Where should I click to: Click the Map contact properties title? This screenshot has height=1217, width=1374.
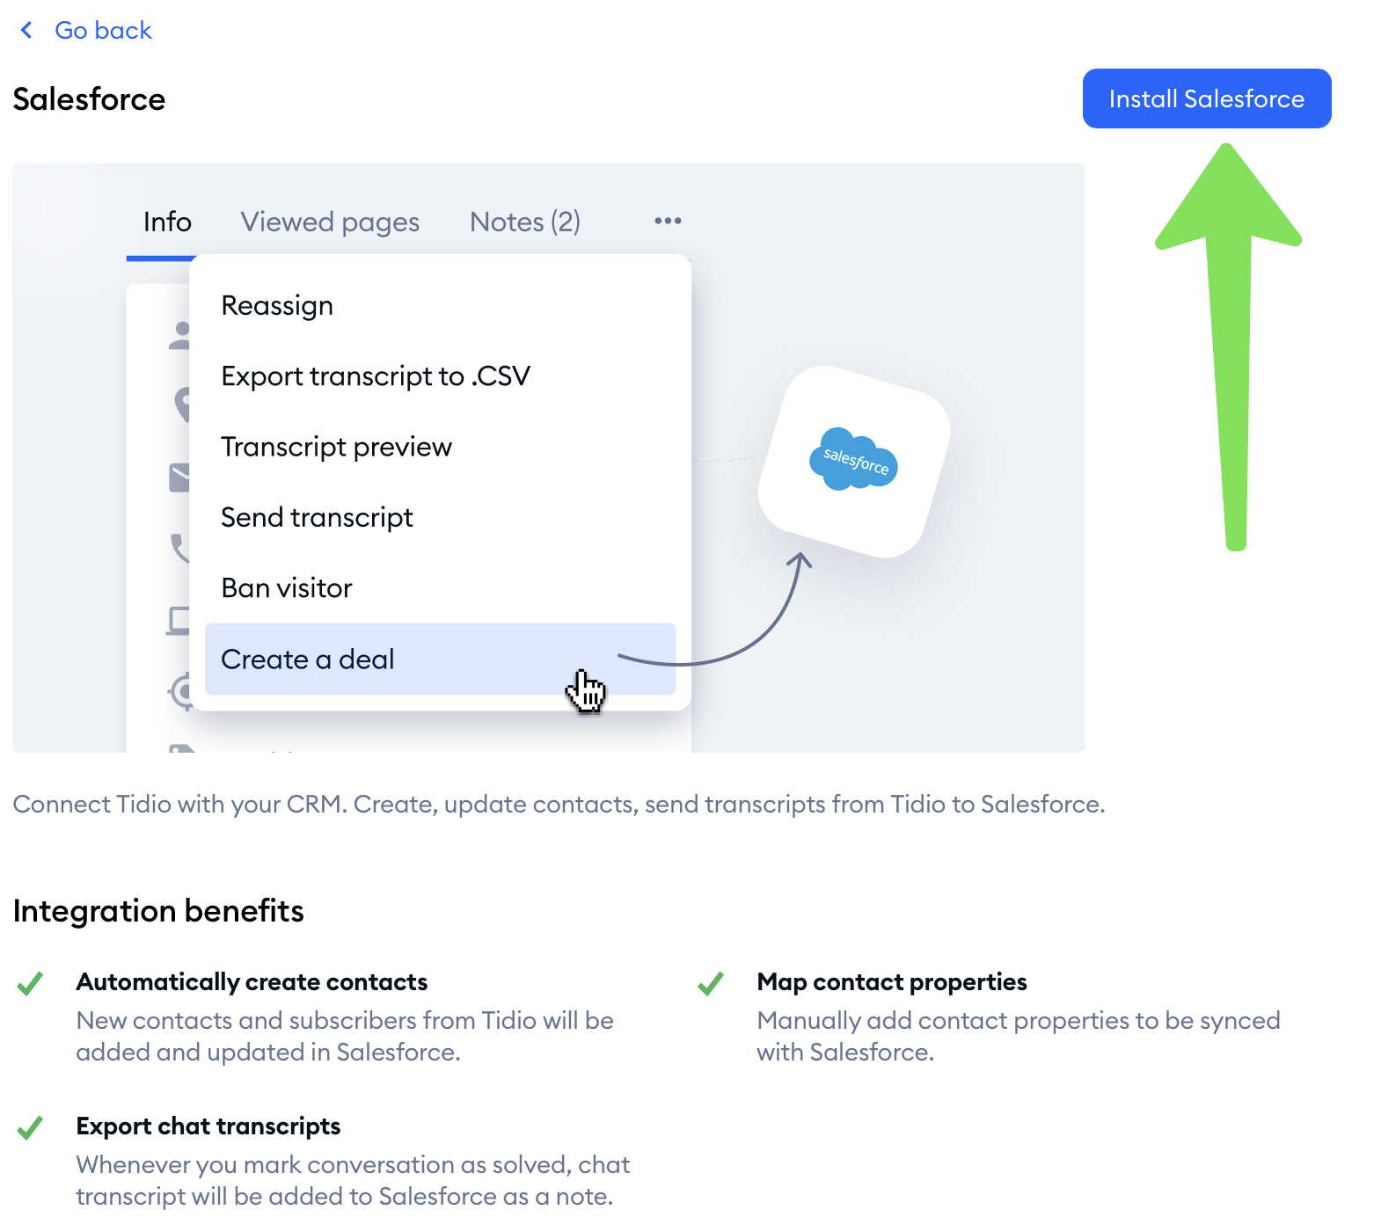pos(892,981)
